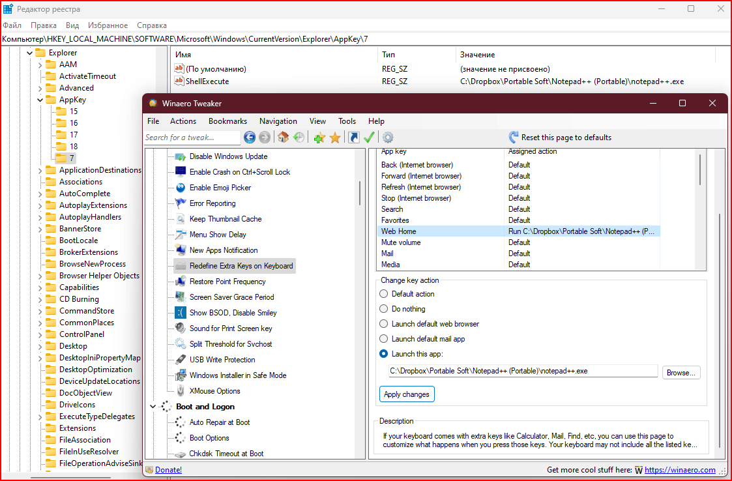732x481 pixels.
Task: Open bookmarks via the gold star icon
Action: [335, 138]
